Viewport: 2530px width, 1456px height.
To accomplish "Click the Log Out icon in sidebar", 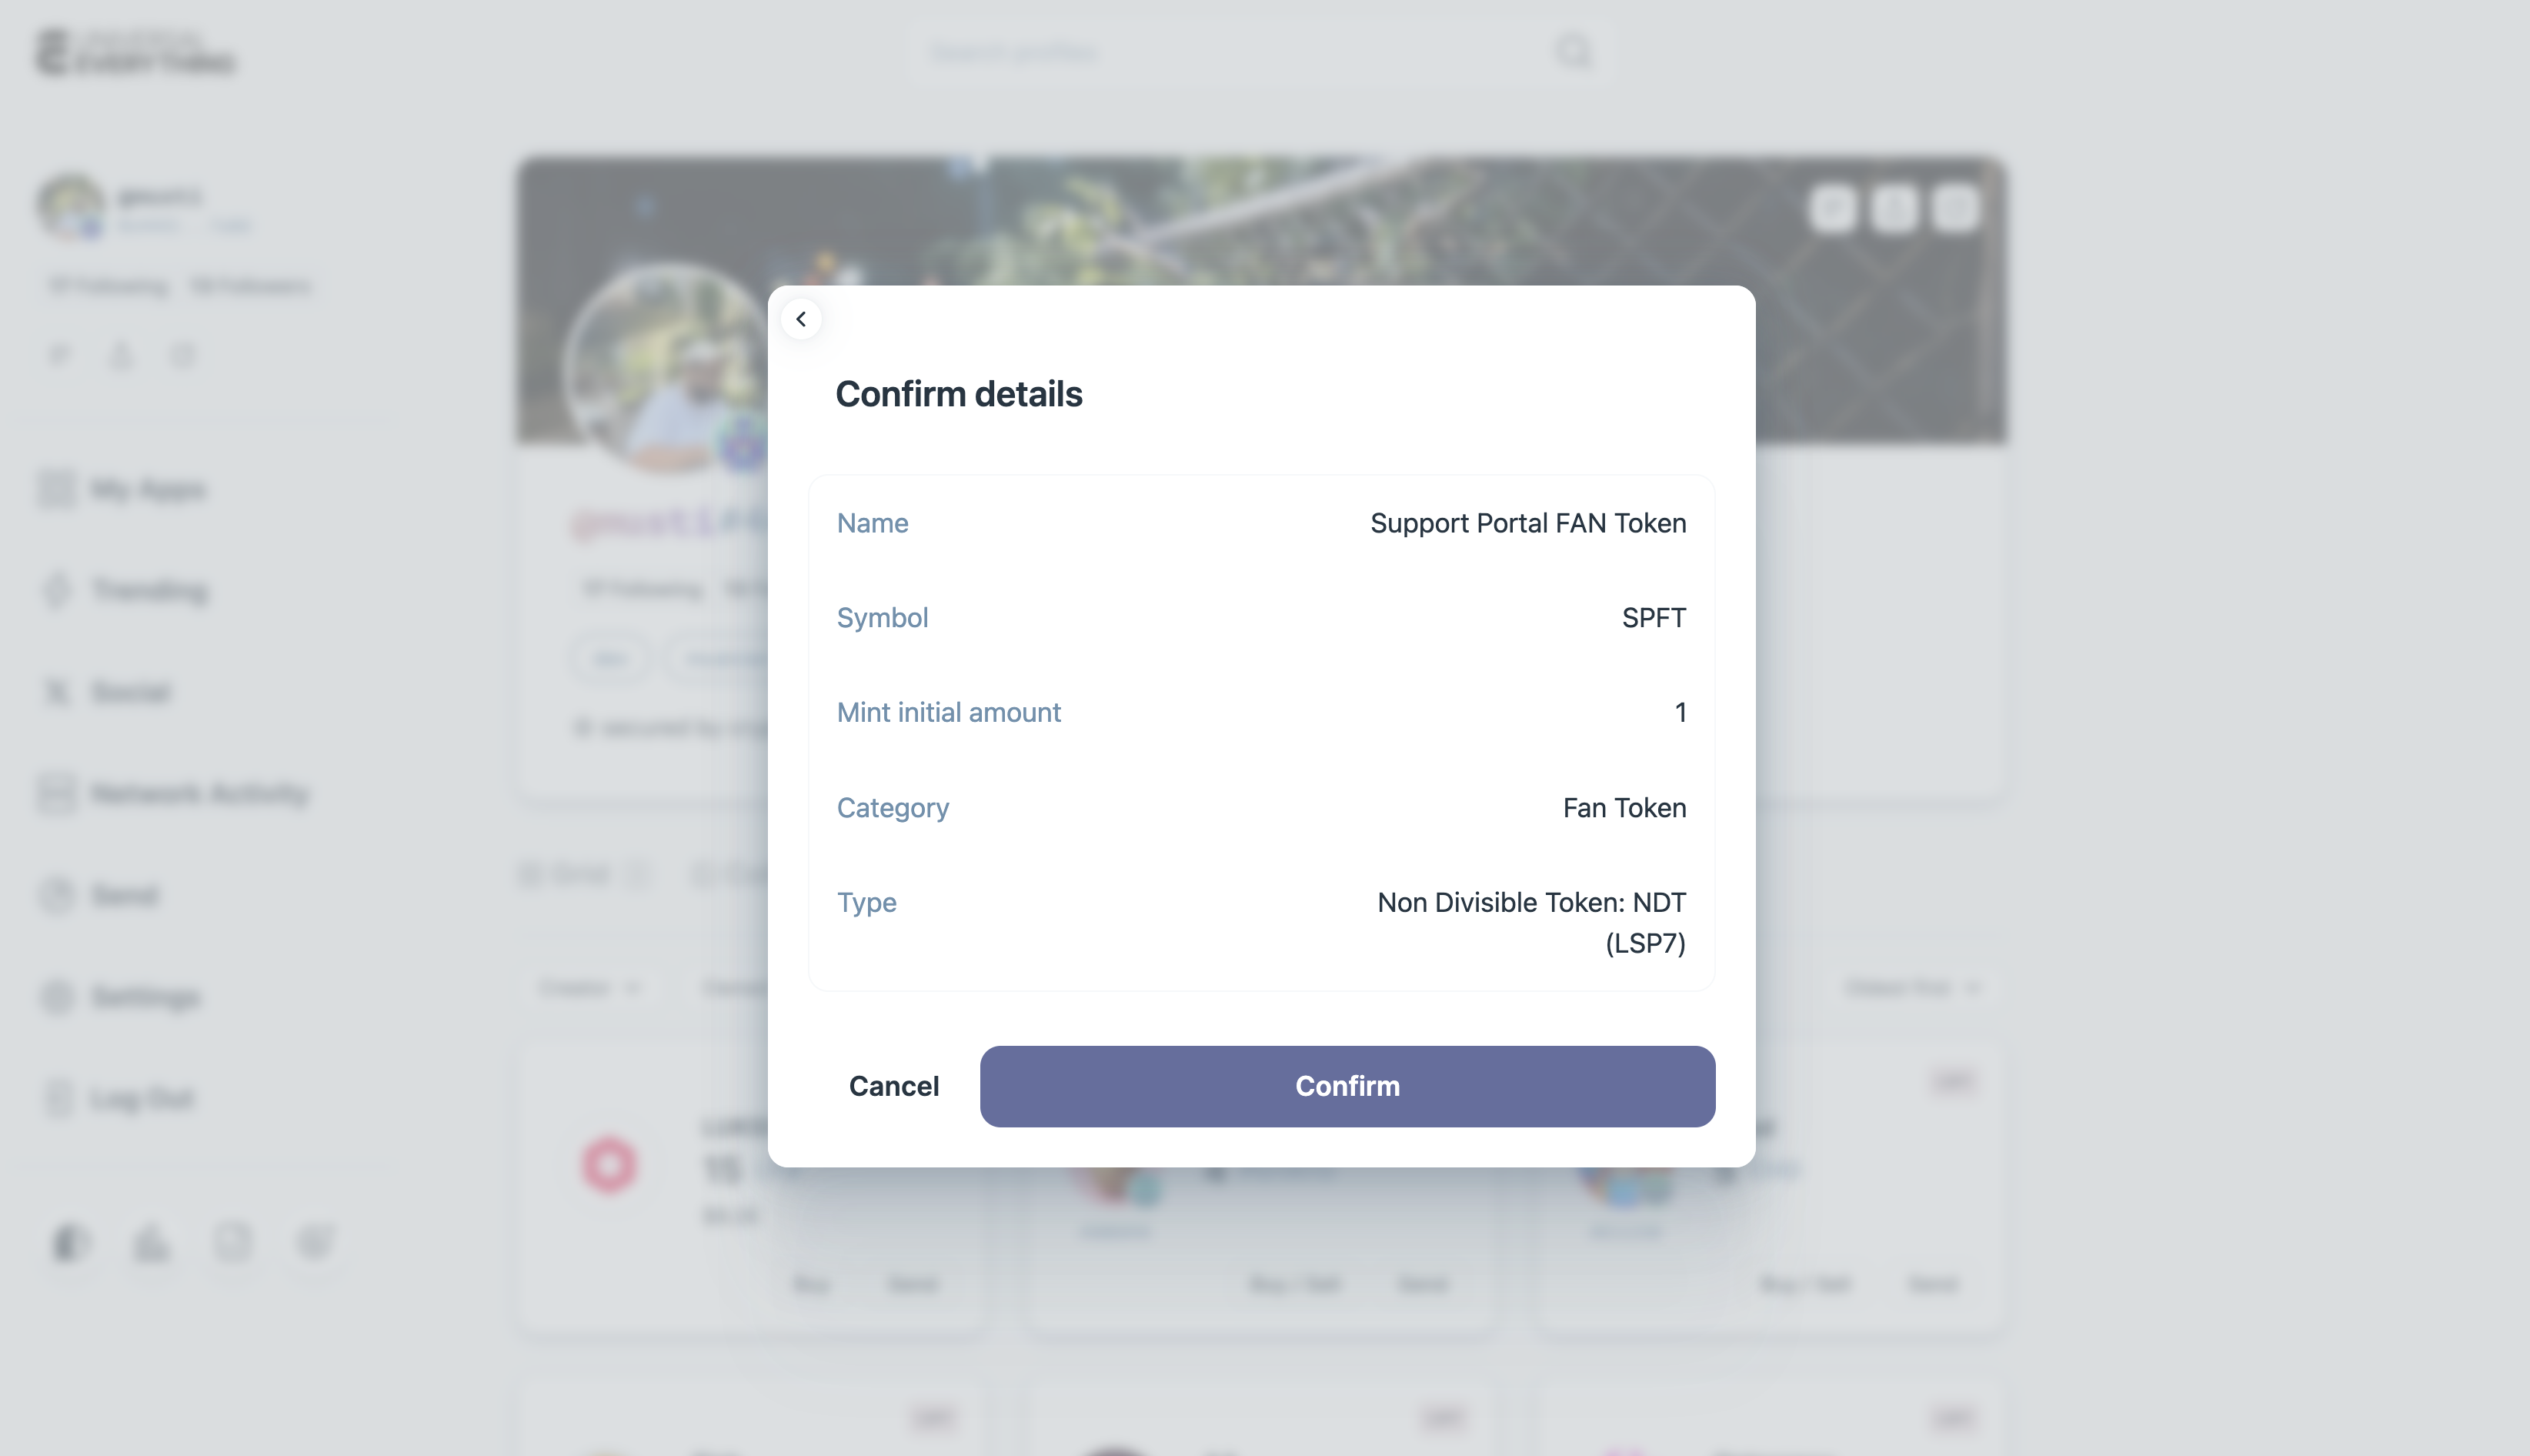I will [58, 1098].
